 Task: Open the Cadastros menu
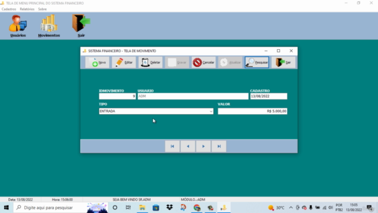click(x=9, y=9)
